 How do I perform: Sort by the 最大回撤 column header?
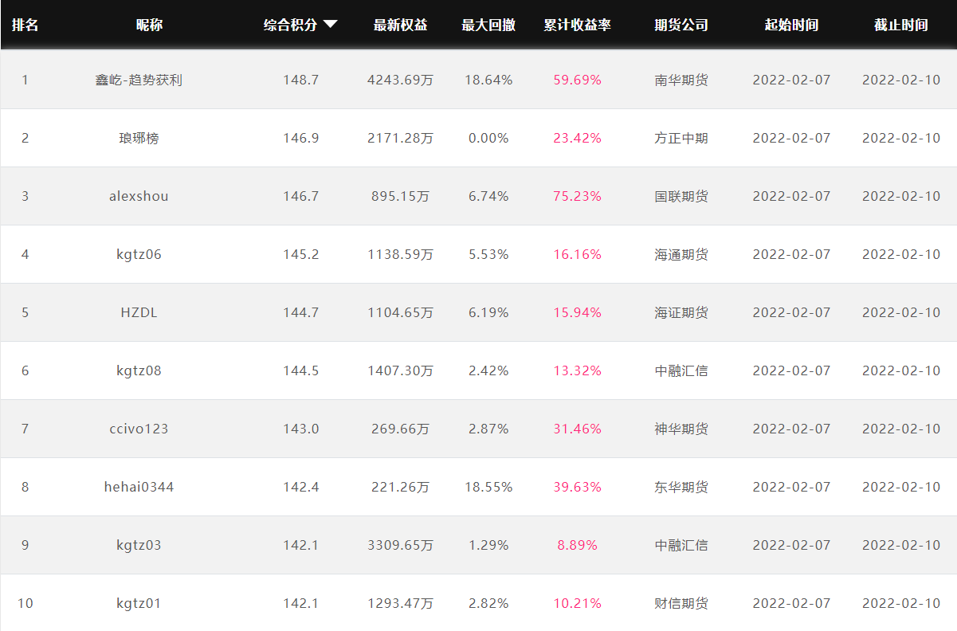[488, 25]
